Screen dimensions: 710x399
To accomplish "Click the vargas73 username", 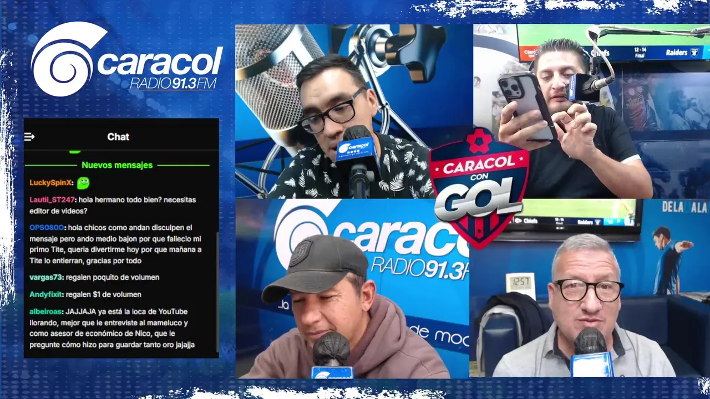I will 46,277.
